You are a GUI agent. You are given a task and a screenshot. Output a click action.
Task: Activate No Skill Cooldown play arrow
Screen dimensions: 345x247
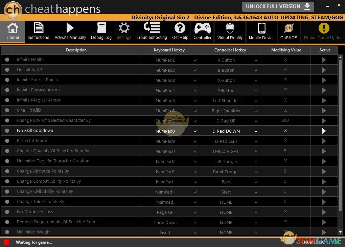click(324, 131)
